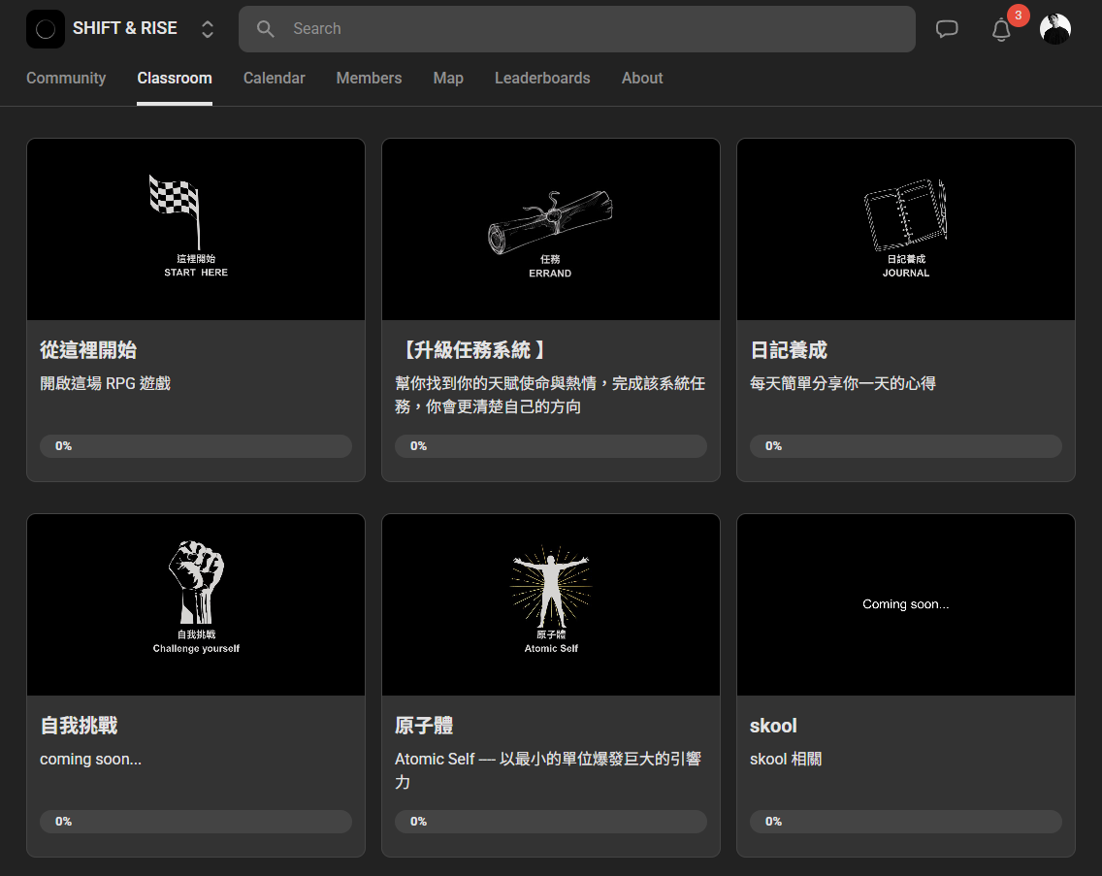Screen dimensions: 1102x876
Task: Expand the group switcher chevrons
Action: click(208, 29)
